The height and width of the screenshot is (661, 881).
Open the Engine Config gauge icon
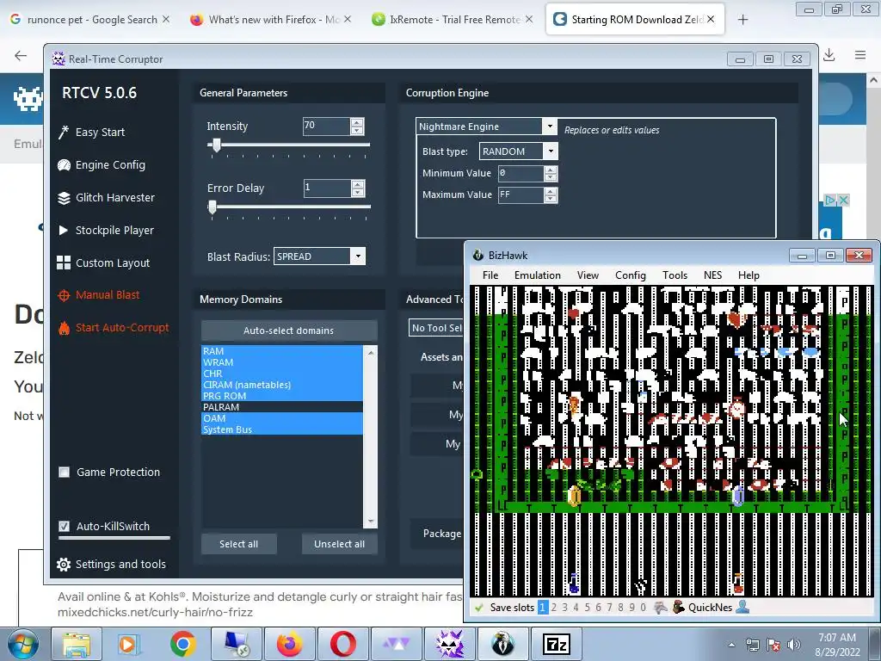pyautogui.click(x=64, y=164)
